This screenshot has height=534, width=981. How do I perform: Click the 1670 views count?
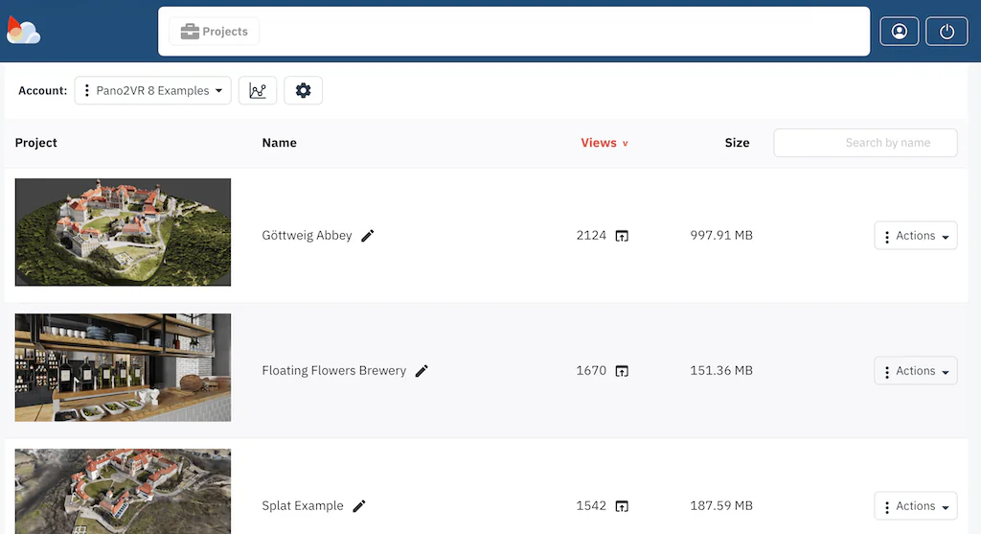tap(591, 371)
